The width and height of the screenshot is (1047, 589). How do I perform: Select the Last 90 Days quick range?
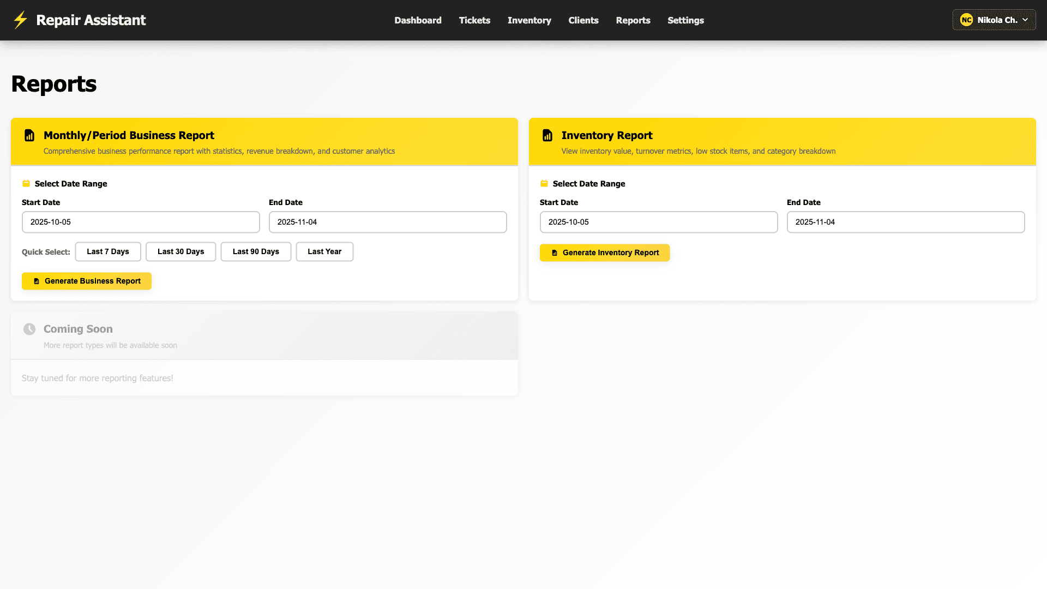point(256,251)
